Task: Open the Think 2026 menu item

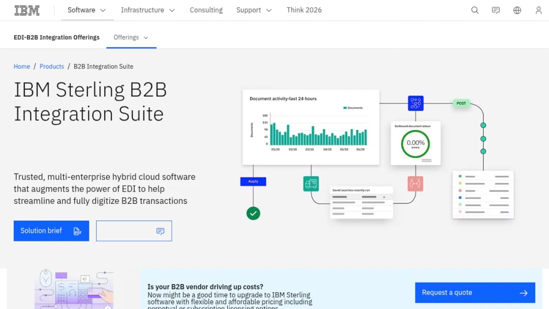Action: tap(304, 10)
